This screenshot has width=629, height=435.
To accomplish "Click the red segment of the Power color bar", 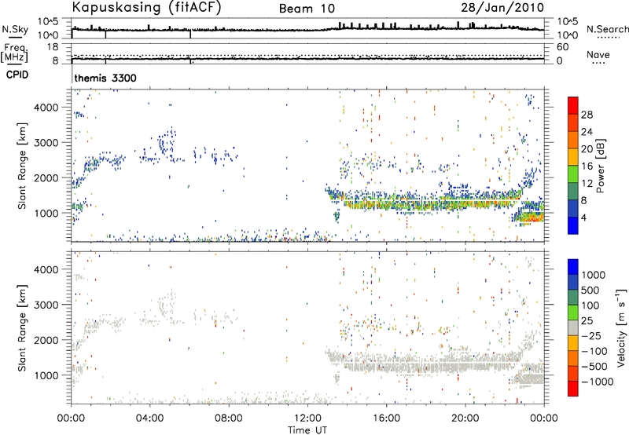I will (x=573, y=105).
